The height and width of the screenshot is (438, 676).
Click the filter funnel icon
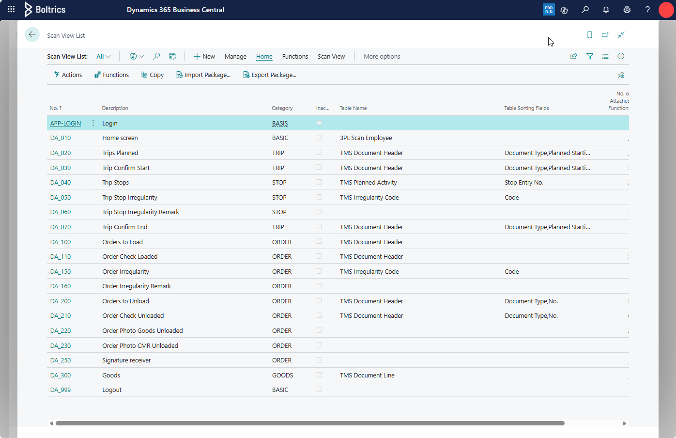(x=589, y=56)
